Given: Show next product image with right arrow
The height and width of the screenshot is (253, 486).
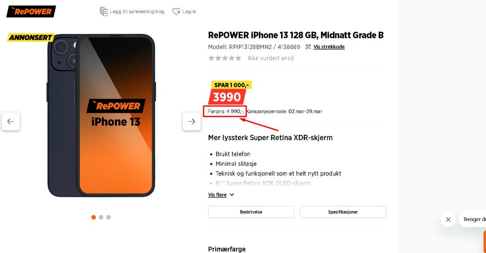Looking at the screenshot, I should 191,121.
